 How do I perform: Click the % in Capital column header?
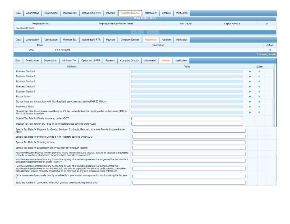click(x=185, y=24)
